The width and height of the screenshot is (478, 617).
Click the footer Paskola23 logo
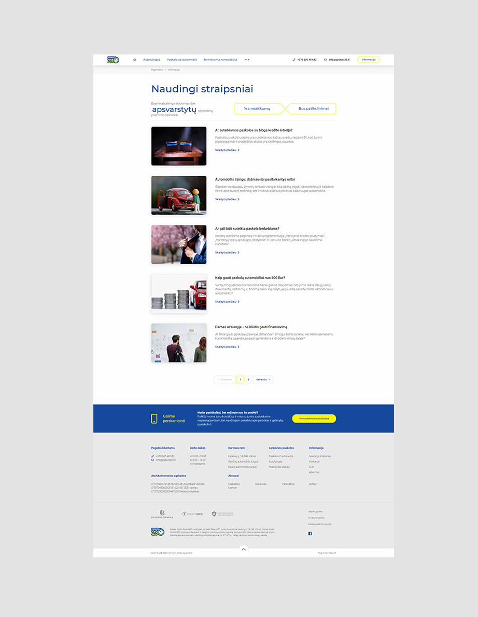158,532
